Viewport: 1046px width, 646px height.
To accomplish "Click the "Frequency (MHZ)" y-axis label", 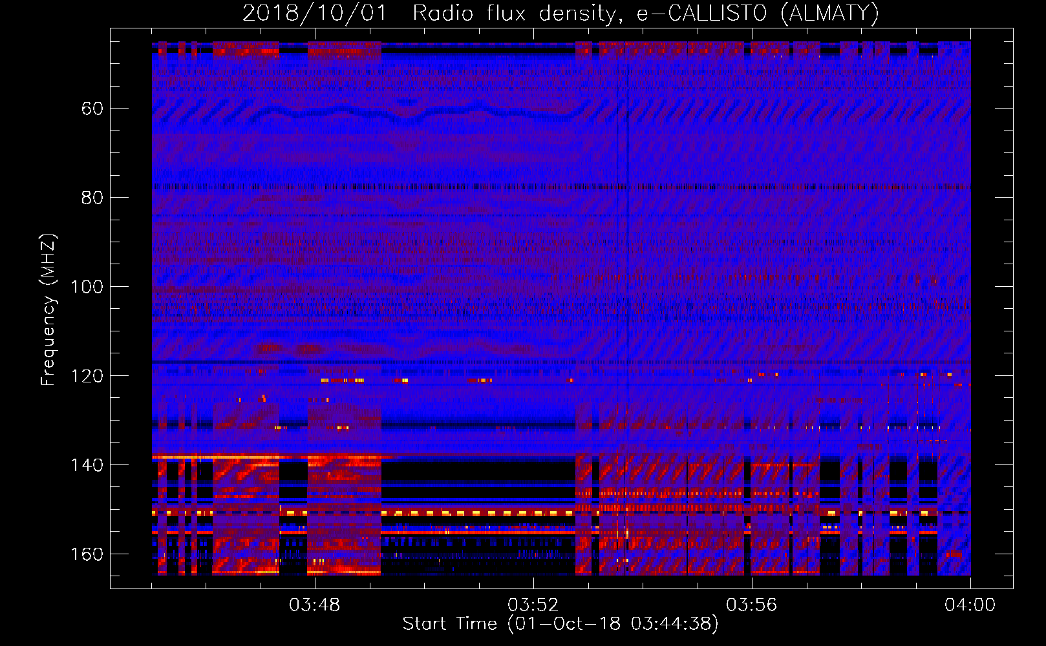I will [48, 310].
